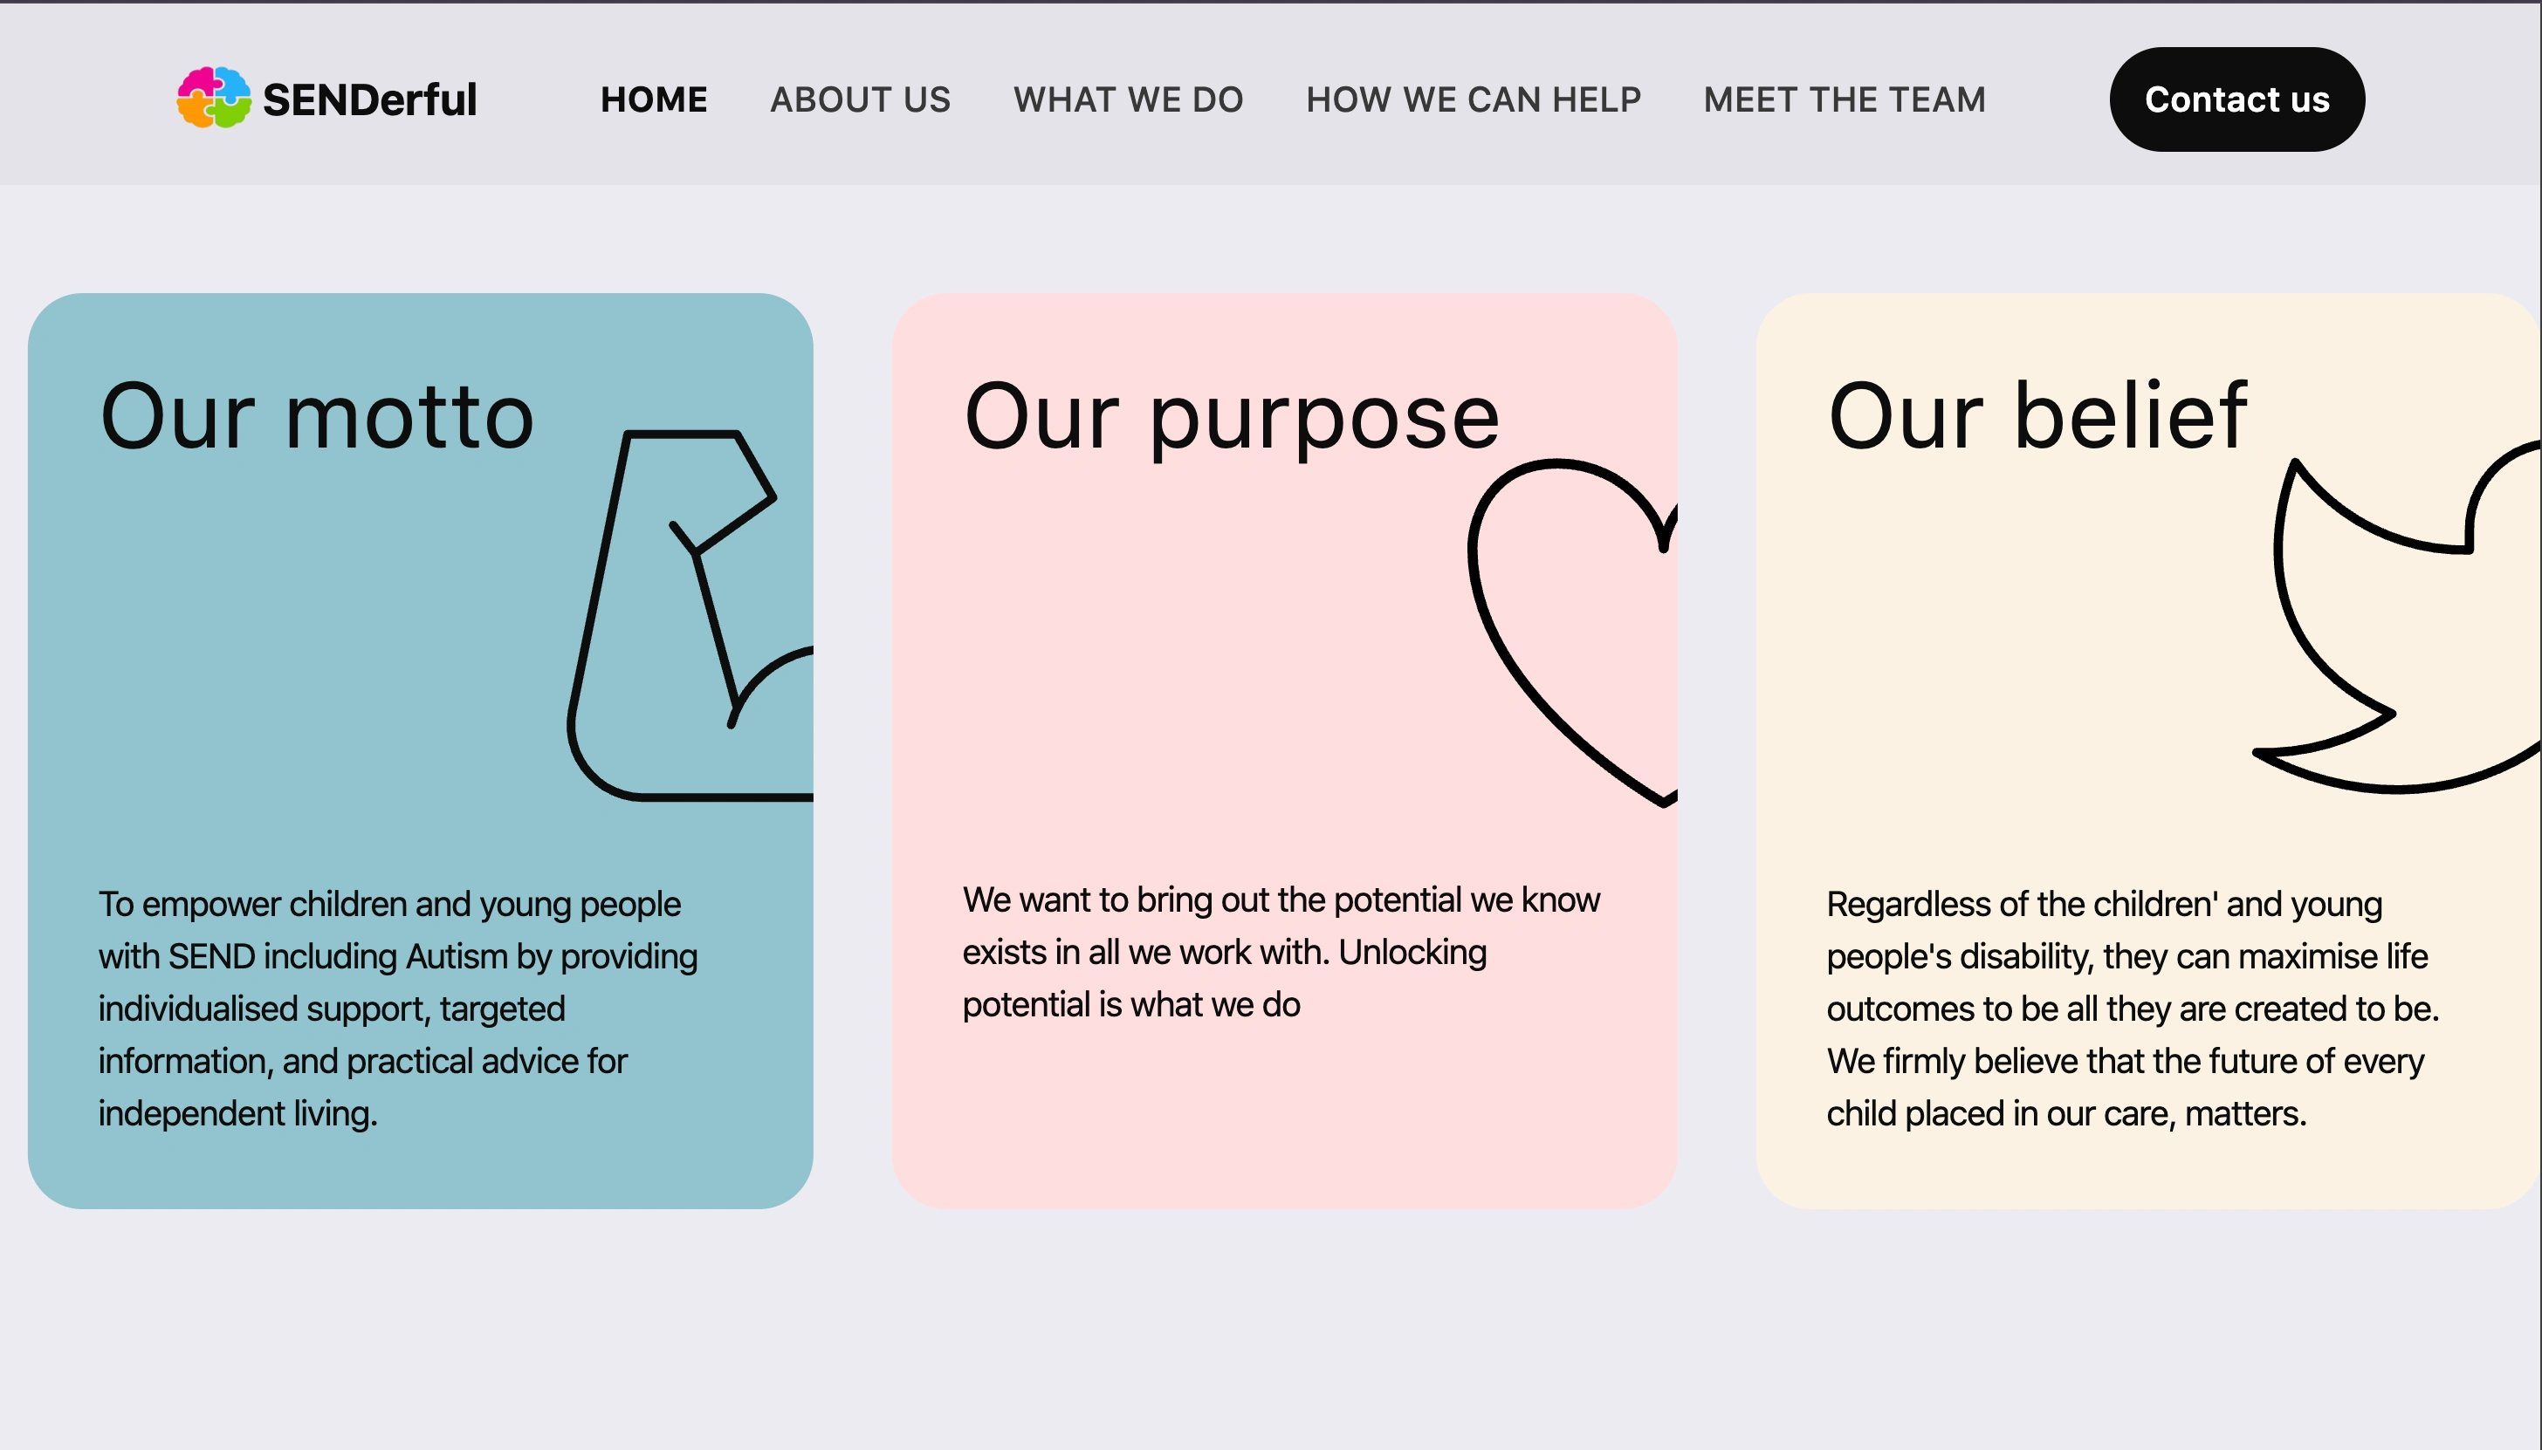Navigate to HOW WE CAN HELP
The image size is (2542, 1450).
(x=1473, y=99)
